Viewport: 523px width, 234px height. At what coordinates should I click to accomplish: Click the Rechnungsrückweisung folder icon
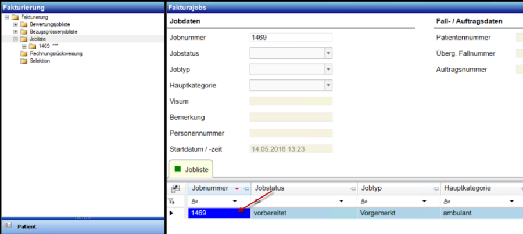pyautogui.click(x=23, y=53)
